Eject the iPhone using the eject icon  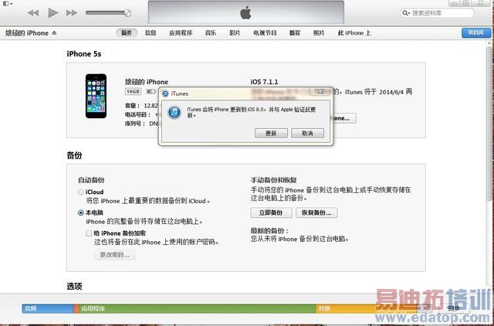[x=54, y=32]
